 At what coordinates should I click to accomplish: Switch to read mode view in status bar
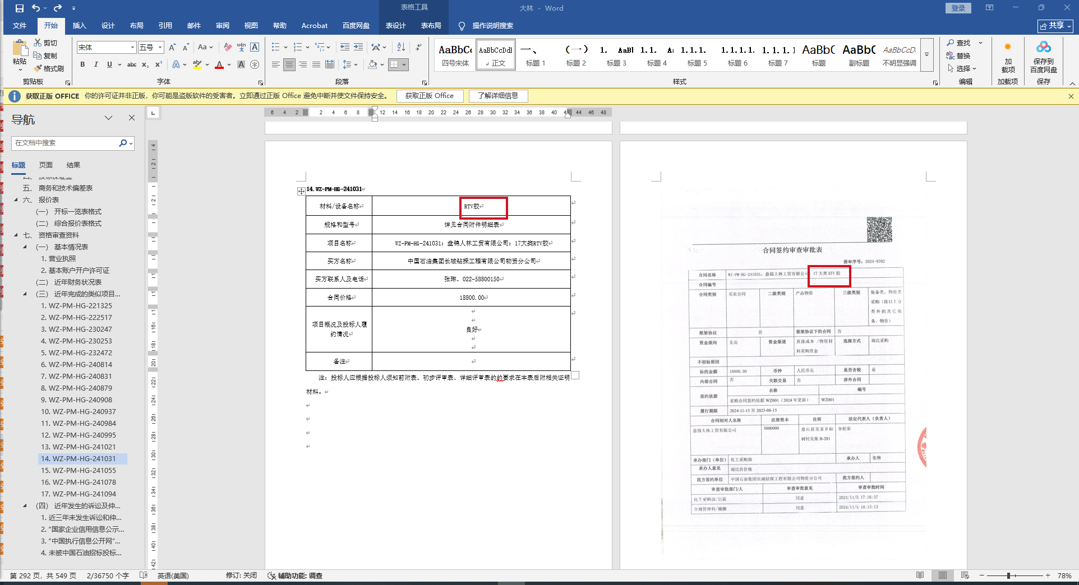click(920, 575)
